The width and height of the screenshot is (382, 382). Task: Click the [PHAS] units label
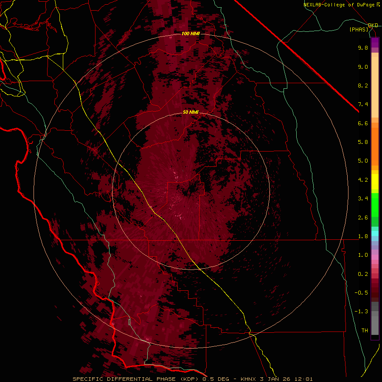[x=359, y=30]
